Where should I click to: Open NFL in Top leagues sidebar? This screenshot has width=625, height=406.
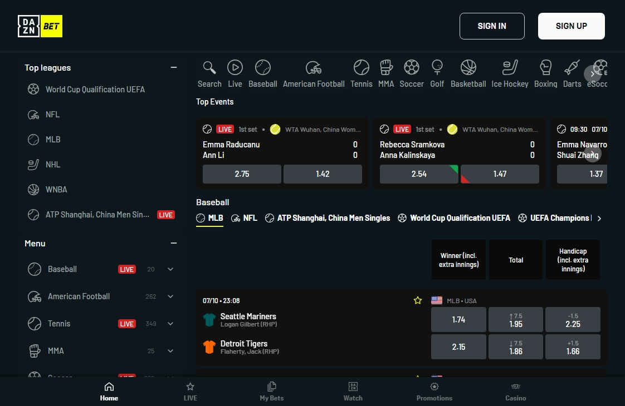click(52, 115)
